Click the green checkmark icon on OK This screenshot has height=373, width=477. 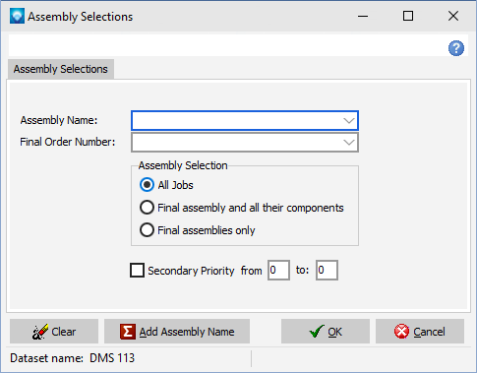(x=317, y=332)
